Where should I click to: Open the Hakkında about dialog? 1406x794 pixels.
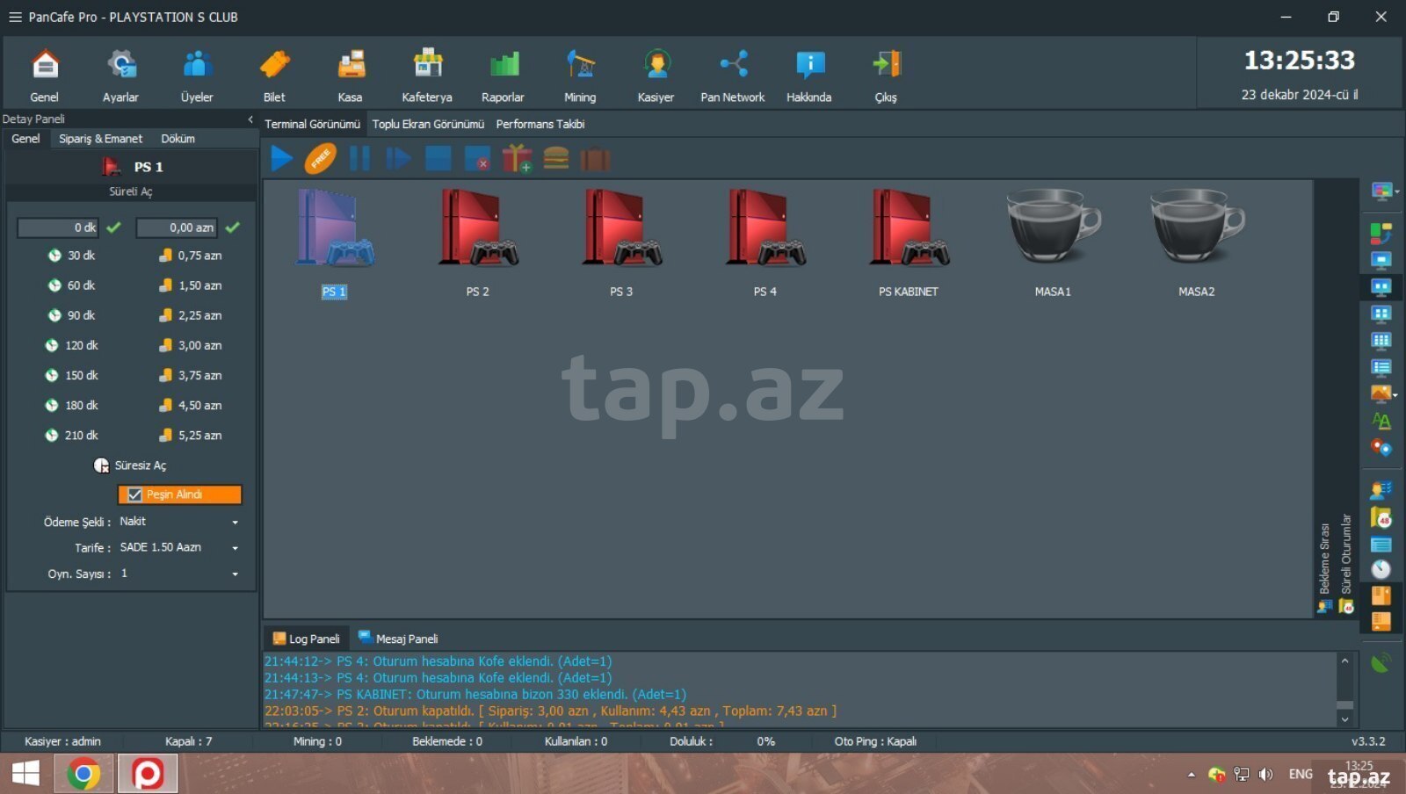pos(808,76)
